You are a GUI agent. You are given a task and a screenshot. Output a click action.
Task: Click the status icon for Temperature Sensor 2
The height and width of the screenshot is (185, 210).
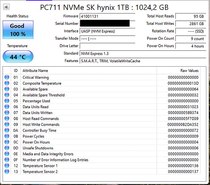[7, 172]
